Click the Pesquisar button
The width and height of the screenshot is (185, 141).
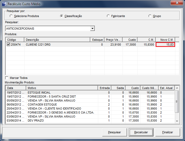click(115, 132)
